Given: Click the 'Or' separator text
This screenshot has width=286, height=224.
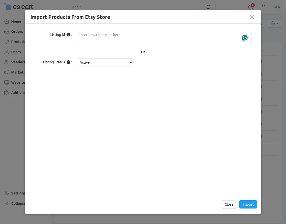Looking at the screenshot, I should click(x=143, y=52).
